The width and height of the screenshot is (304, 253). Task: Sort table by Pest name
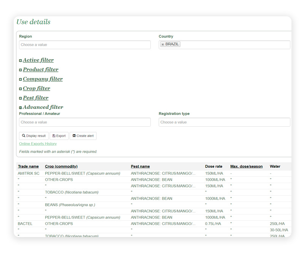[140, 167]
